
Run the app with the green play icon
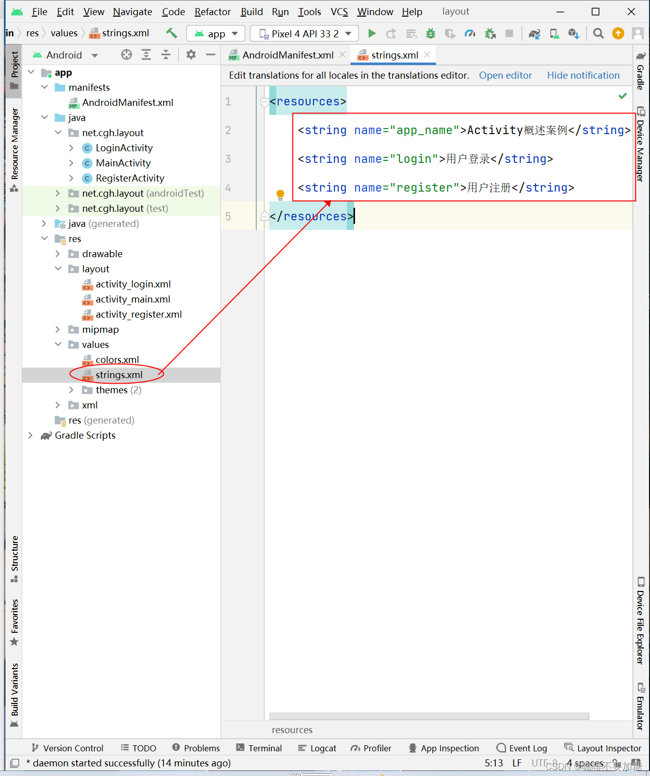[x=372, y=33]
